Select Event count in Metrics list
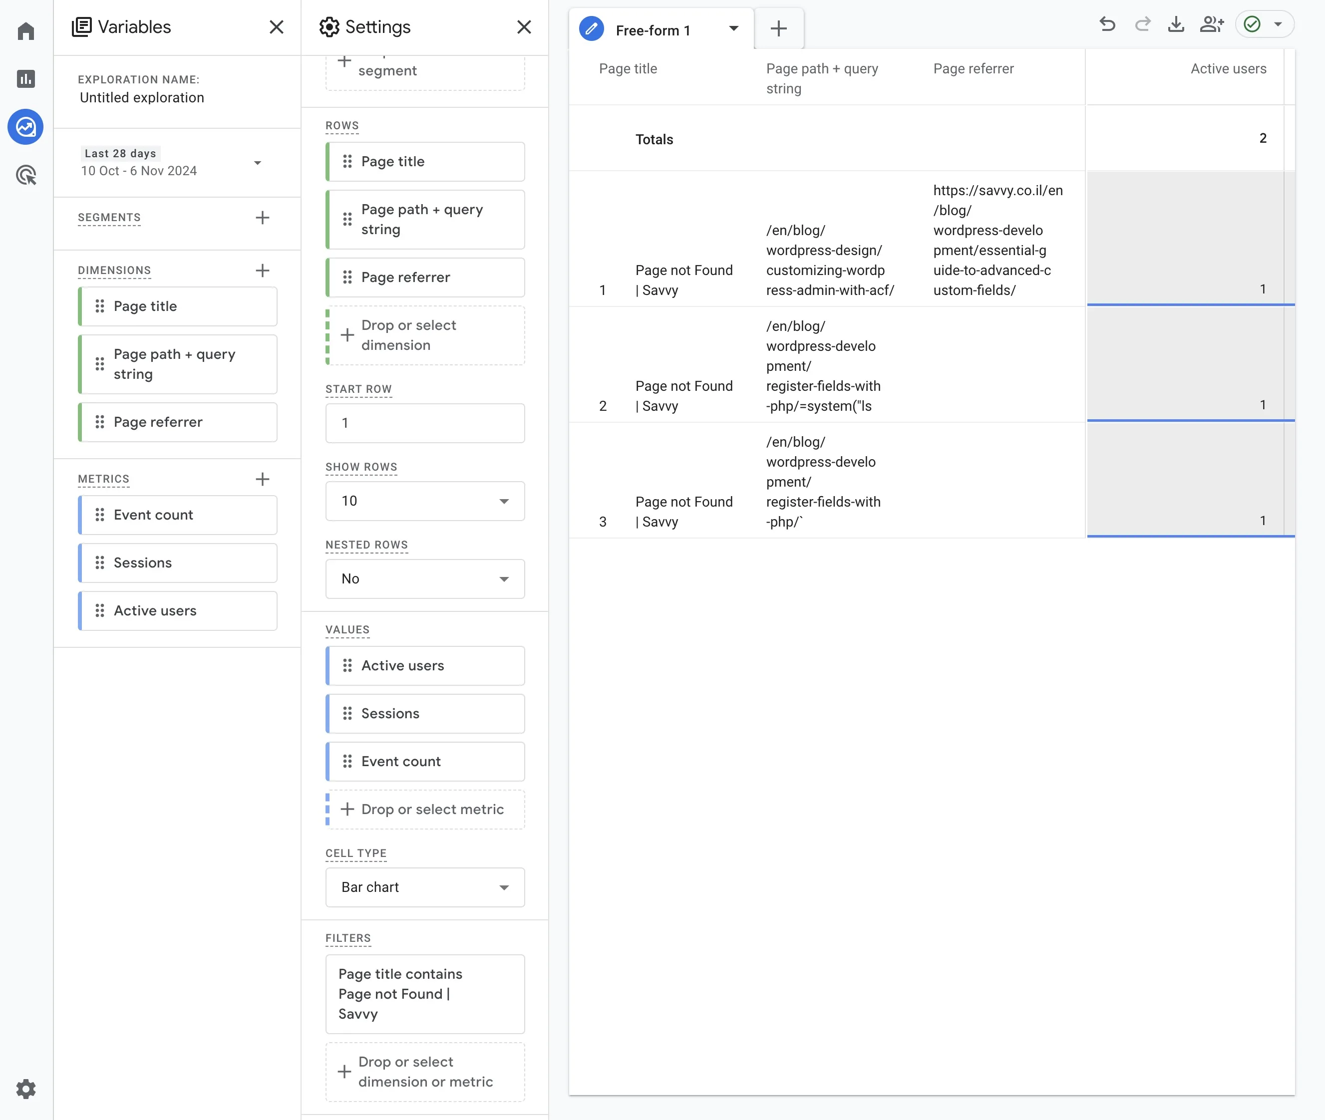Image resolution: width=1325 pixels, height=1120 pixels. click(177, 515)
